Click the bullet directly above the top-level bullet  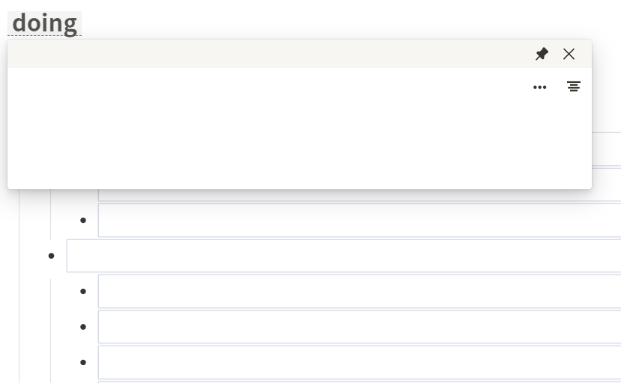(82, 220)
